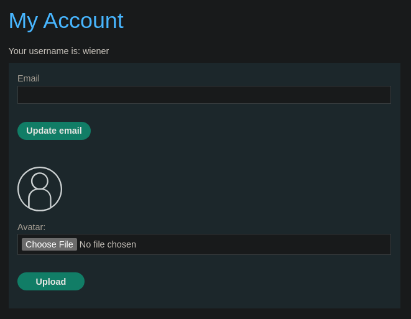Screen dimensions: 411x319
Task: Click the person silhouette's body in the avatar
Action: 40,199
